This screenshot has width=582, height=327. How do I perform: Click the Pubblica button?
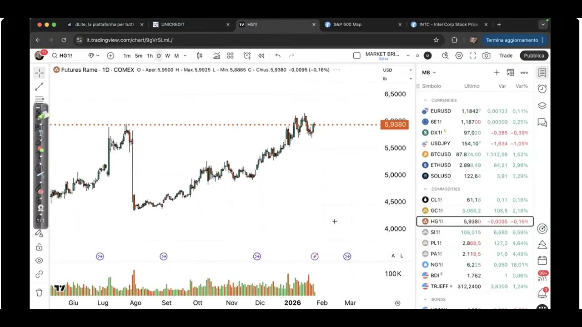[x=534, y=55]
